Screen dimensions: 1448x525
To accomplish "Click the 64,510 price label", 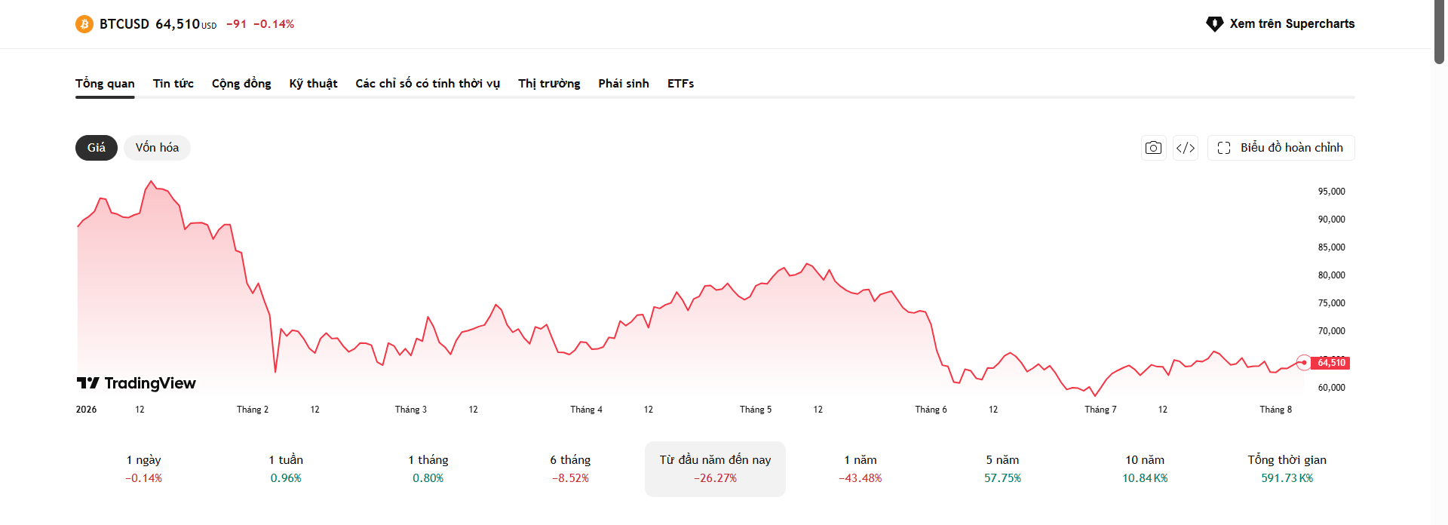I will point(1331,363).
